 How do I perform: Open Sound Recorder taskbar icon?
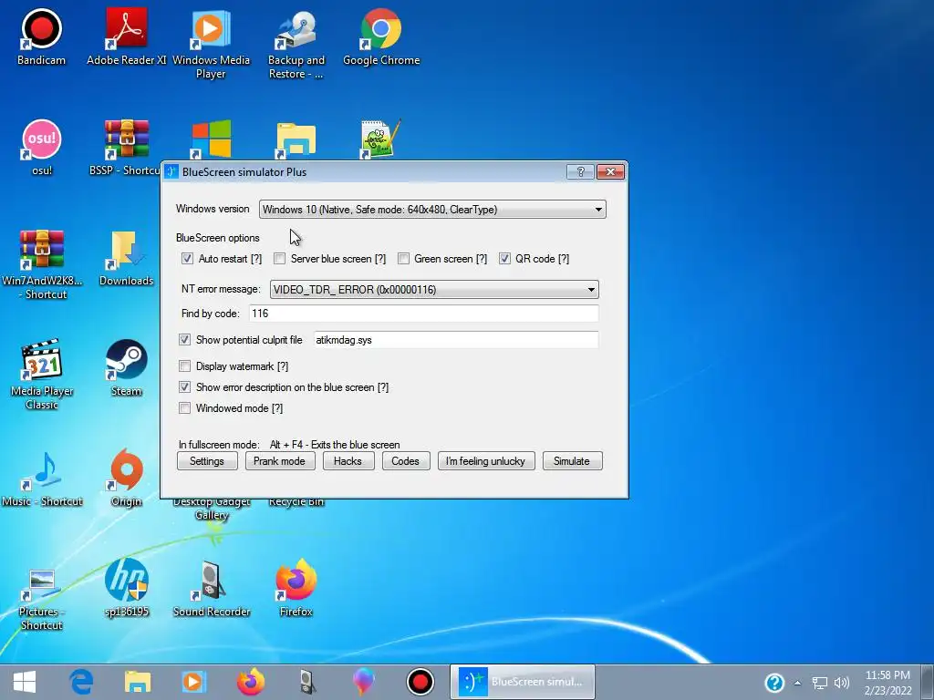306,682
